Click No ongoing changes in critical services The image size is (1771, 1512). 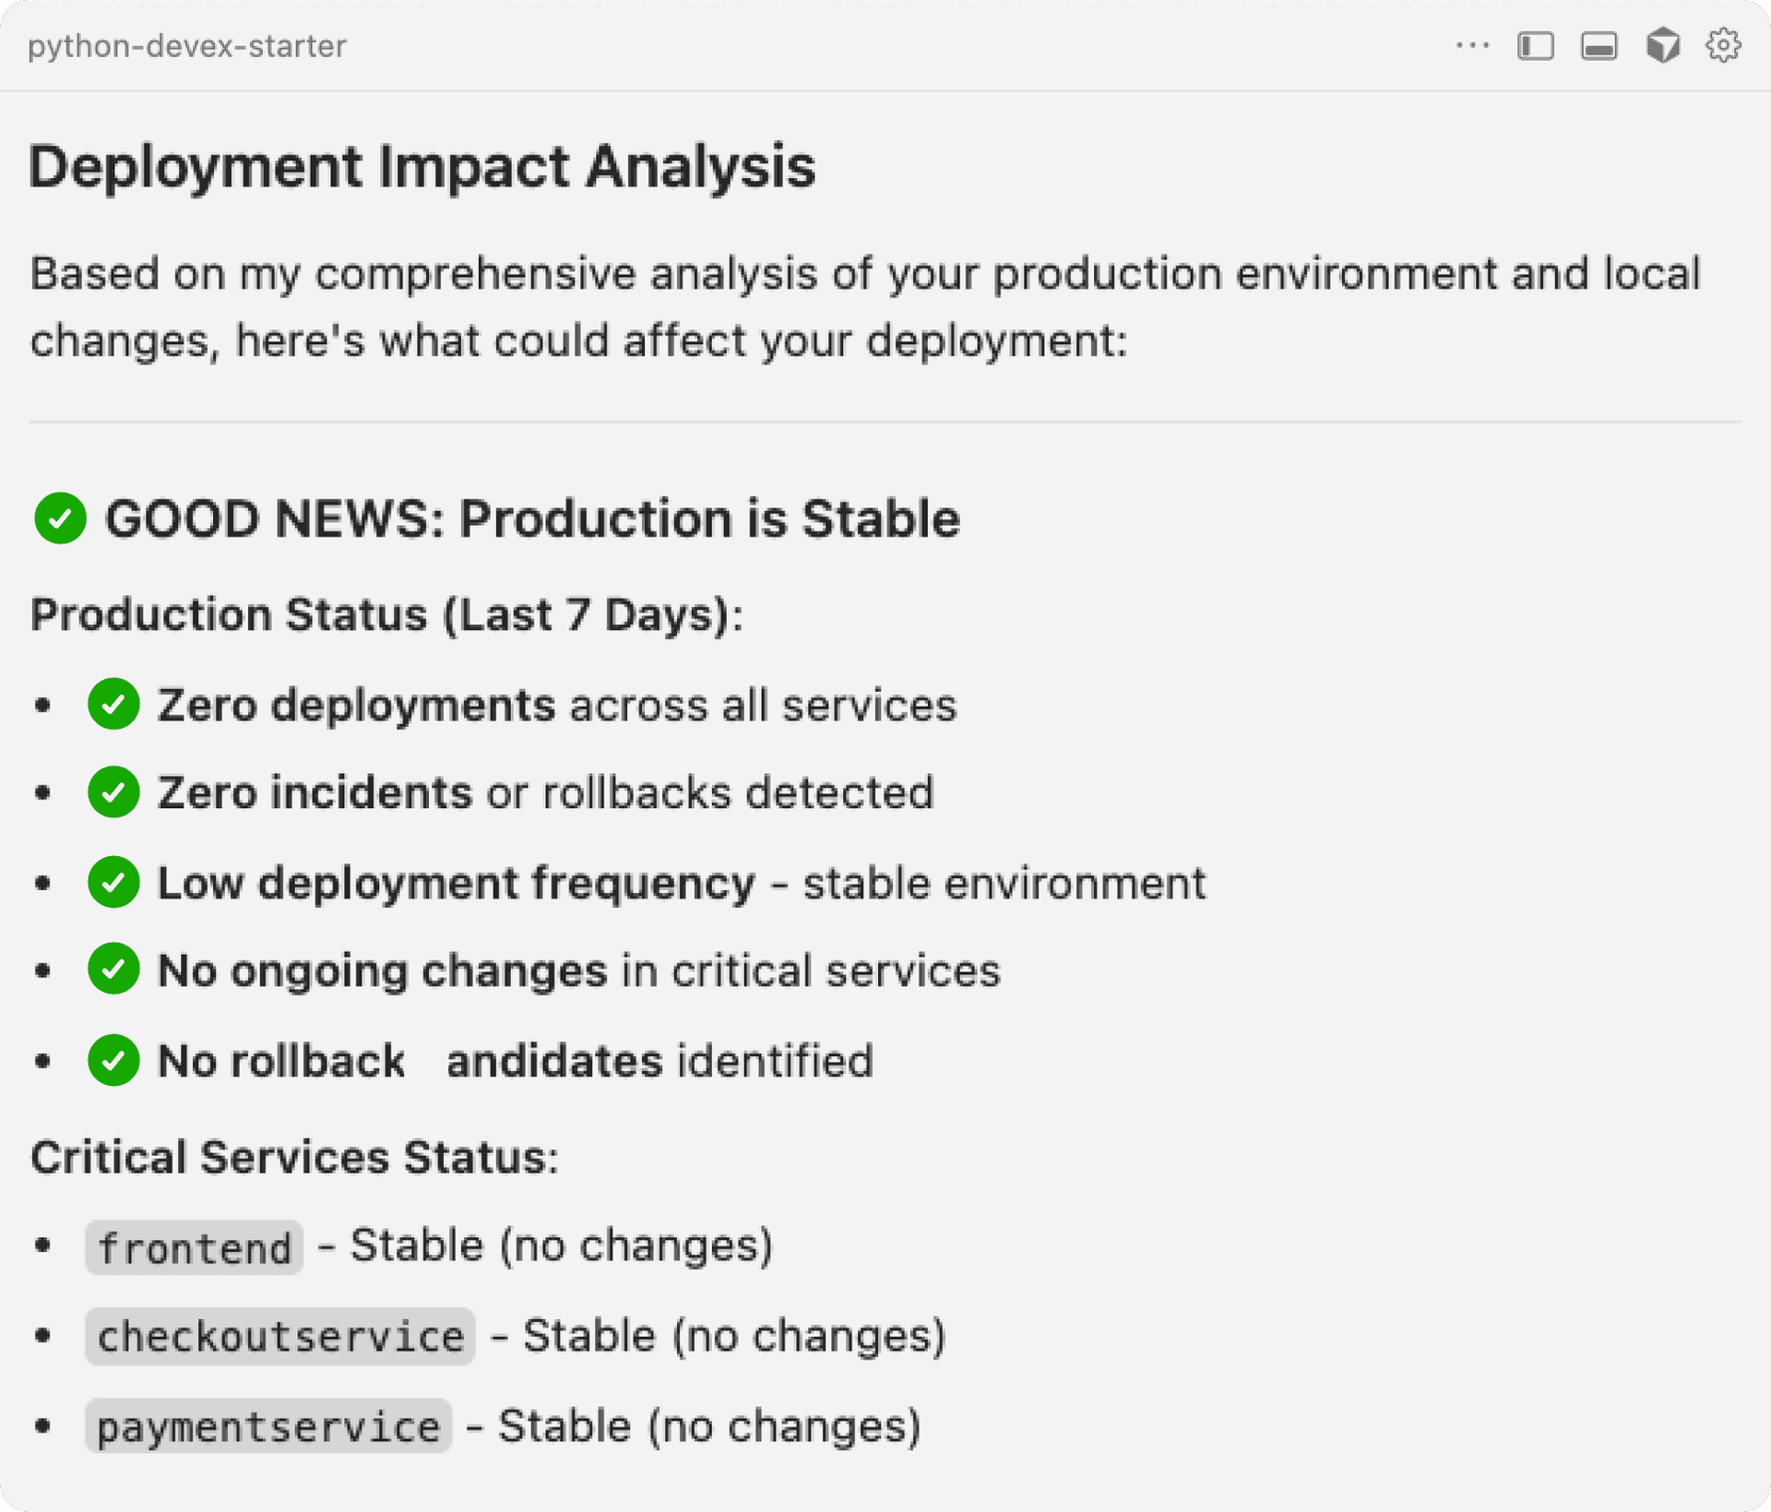pos(579,970)
